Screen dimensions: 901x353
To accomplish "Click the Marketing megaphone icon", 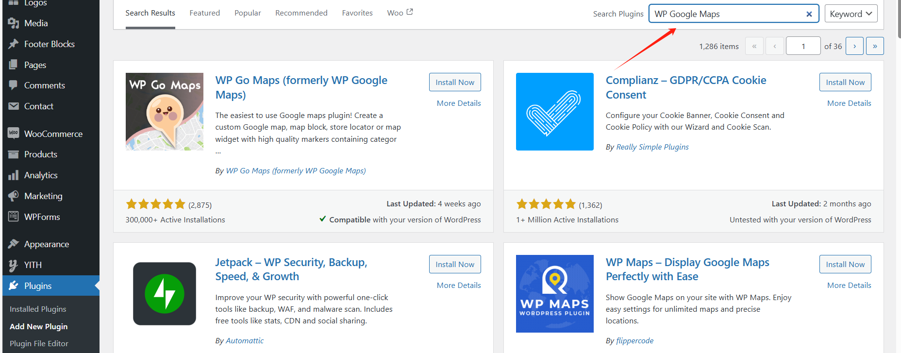I will point(13,196).
